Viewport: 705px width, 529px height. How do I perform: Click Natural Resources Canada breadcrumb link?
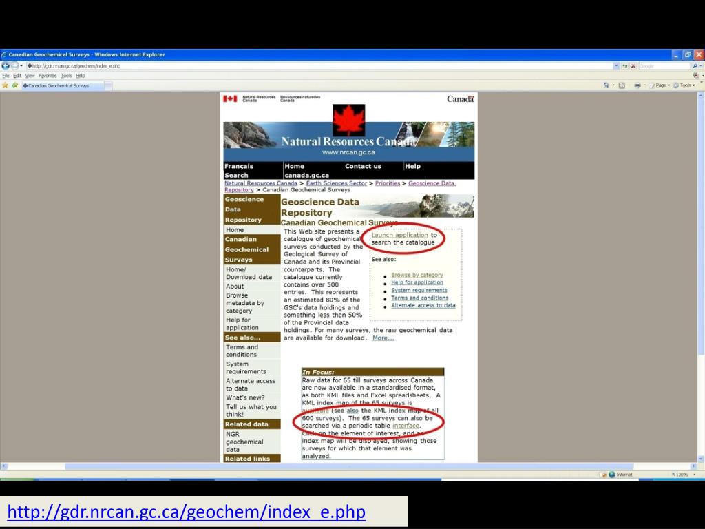click(x=261, y=183)
